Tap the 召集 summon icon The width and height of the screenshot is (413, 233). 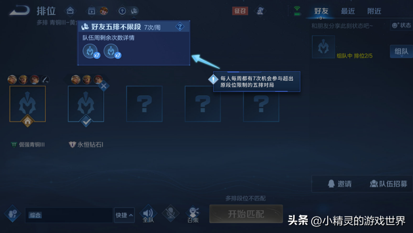(x=193, y=214)
